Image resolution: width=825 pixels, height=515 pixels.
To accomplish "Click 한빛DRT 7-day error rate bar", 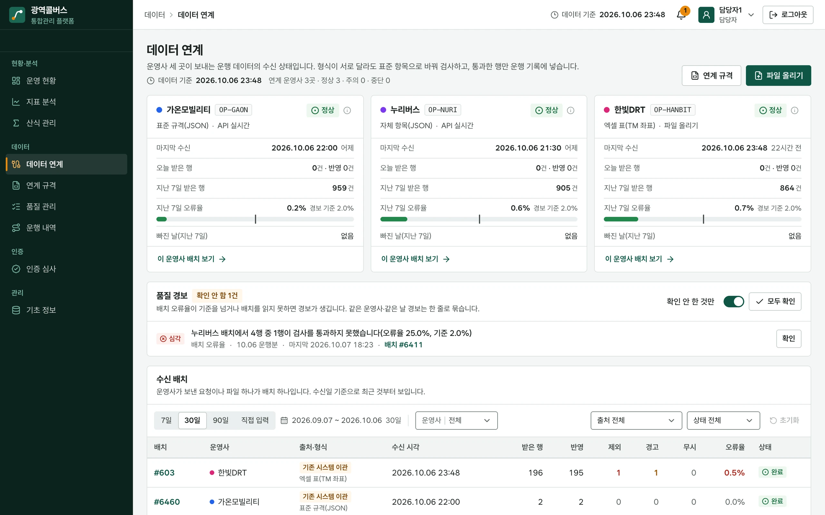I will tap(702, 219).
